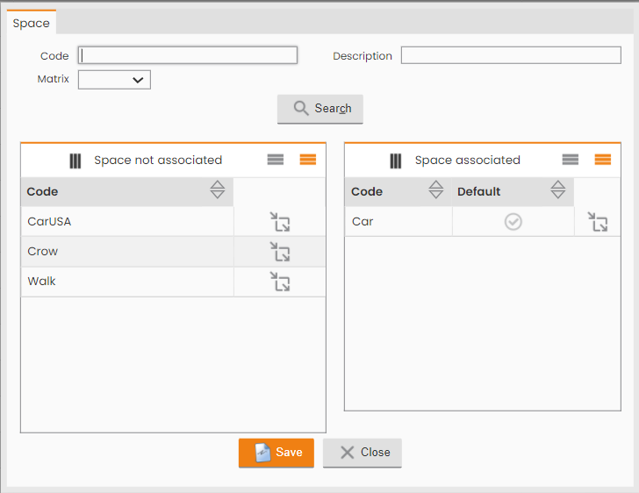Select the CarUSA row text
Viewport: 639px width, 493px height.
click(49, 222)
